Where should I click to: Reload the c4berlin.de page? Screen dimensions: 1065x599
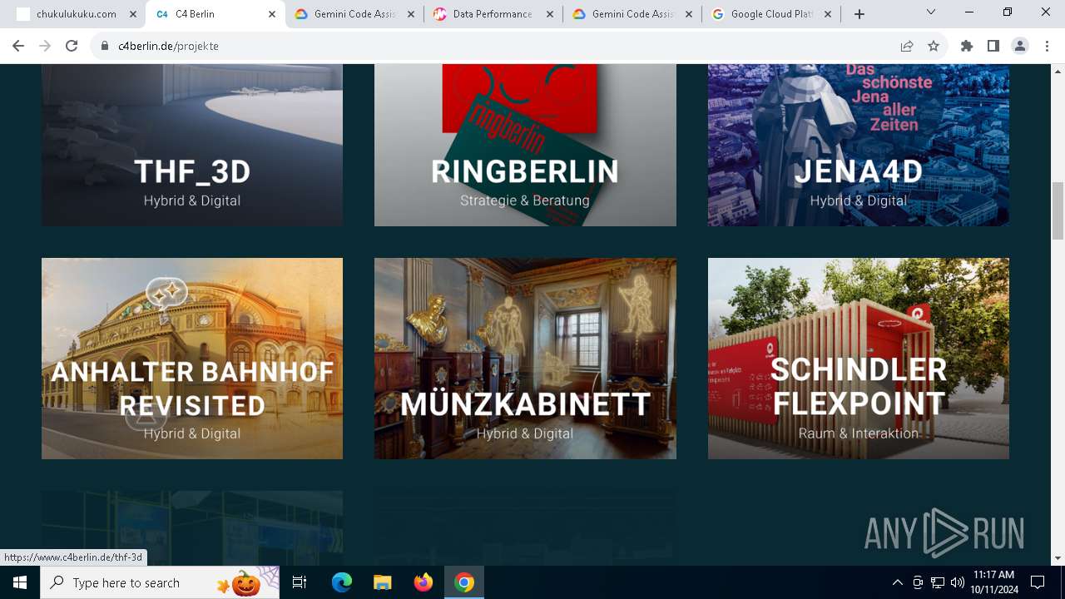pyautogui.click(x=72, y=46)
